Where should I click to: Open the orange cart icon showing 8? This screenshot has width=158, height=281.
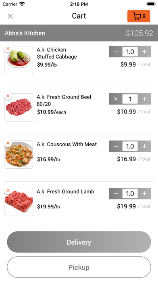click(x=139, y=16)
